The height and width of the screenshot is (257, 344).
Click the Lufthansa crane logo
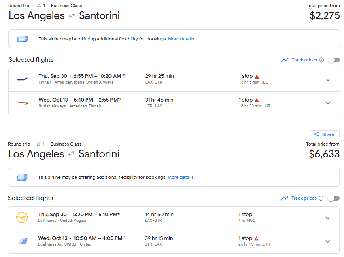pos(22,218)
